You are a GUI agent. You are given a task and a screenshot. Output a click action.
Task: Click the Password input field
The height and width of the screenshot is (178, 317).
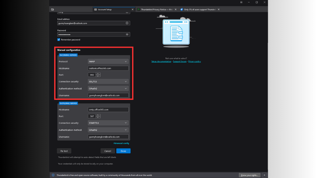click(x=94, y=34)
